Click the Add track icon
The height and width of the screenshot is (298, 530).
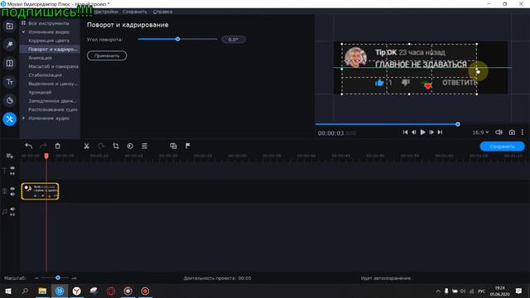(10, 156)
